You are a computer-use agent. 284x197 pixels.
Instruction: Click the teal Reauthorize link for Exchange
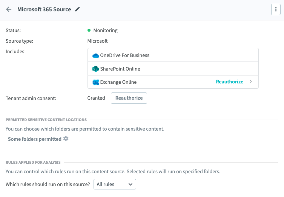[x=229, y=82]
